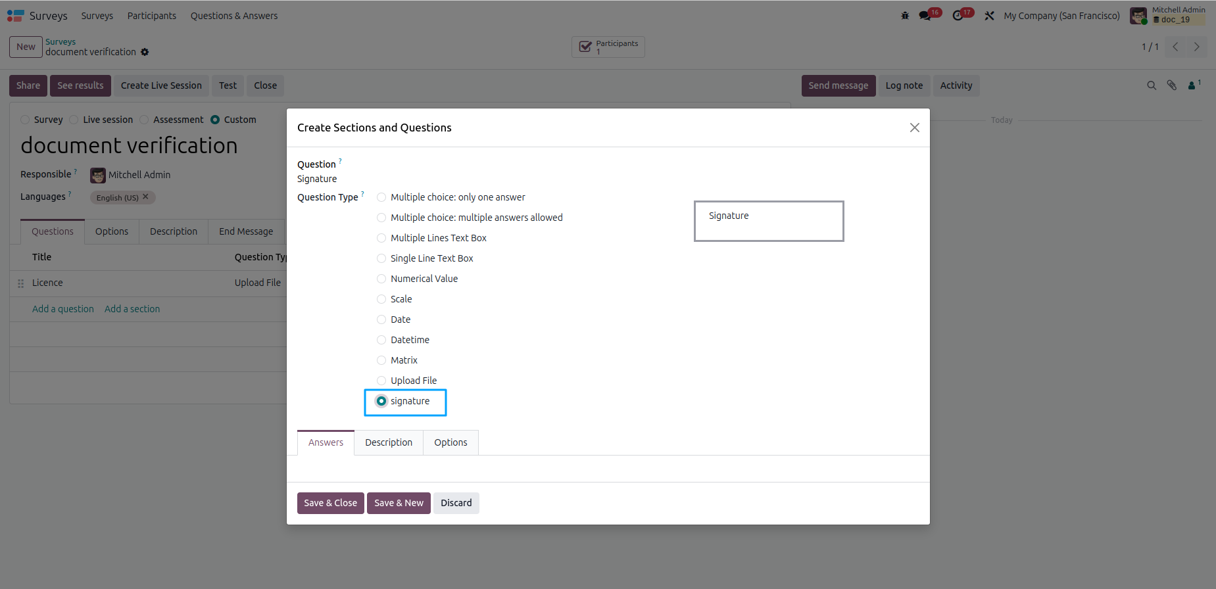
Task: Choose the Survey layout radio
Action: coord(25,120)
